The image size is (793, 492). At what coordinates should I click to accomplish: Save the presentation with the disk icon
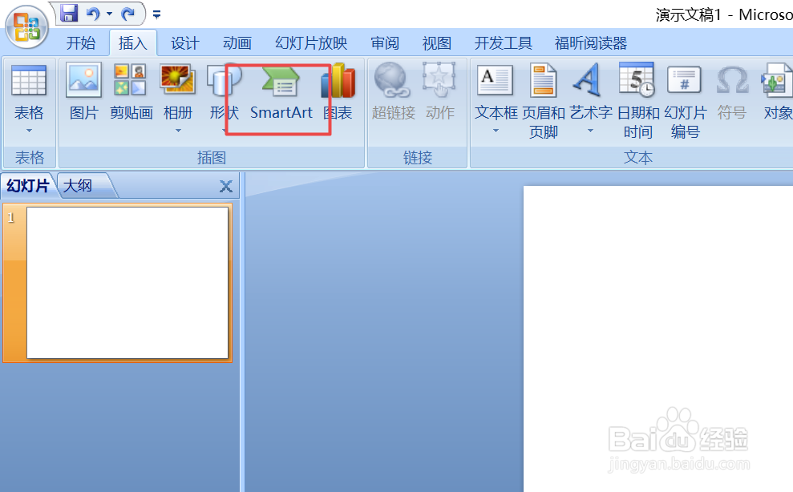pyautogui.click(x=69, y=12)
